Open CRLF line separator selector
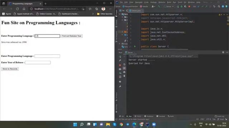Viewport: 229px width, 128px height. point(202,119)
